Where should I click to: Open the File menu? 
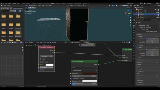point(3,3)
